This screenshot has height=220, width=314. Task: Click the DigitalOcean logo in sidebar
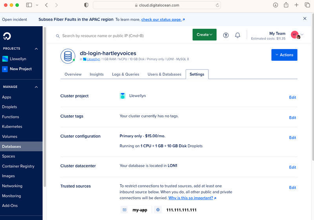[7, 36]
